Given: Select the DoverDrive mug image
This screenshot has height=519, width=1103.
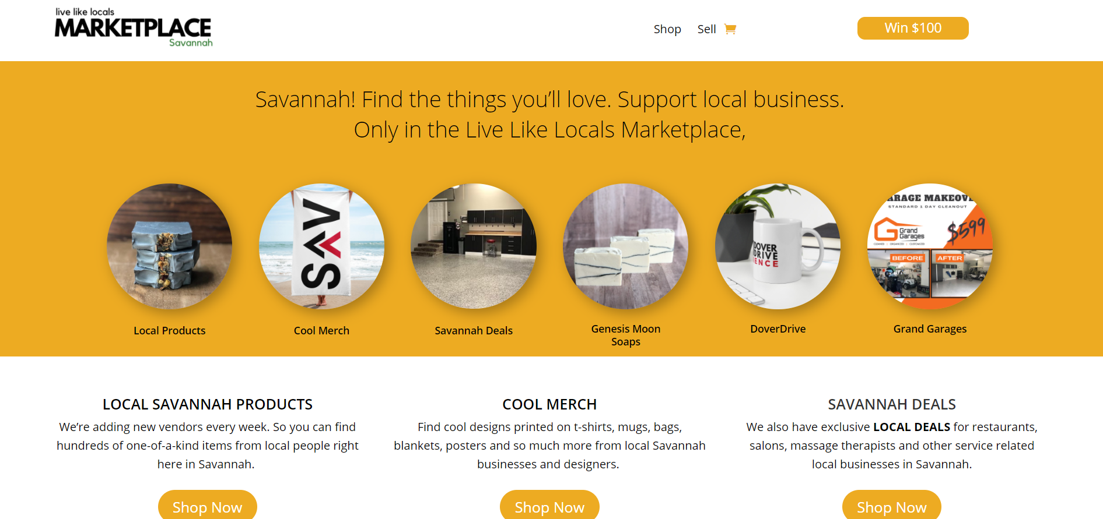Looking at the screenshot, I should (x=778, y=246).
